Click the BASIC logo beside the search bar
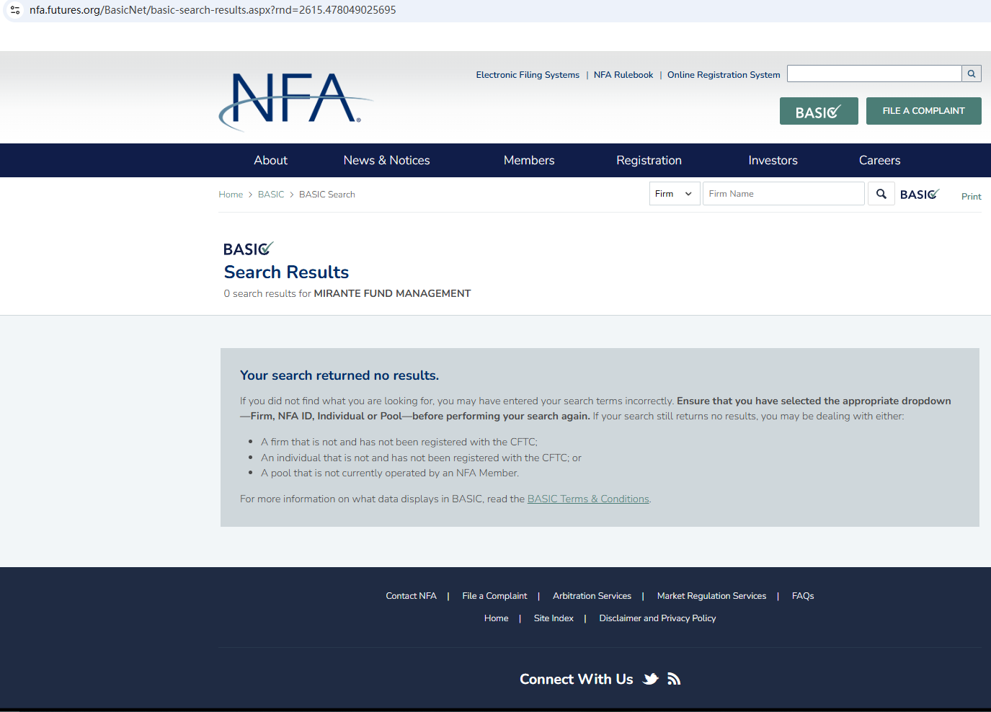Image resolution: width=991 pixels, height=712 pixels. [x=920, y=194]
